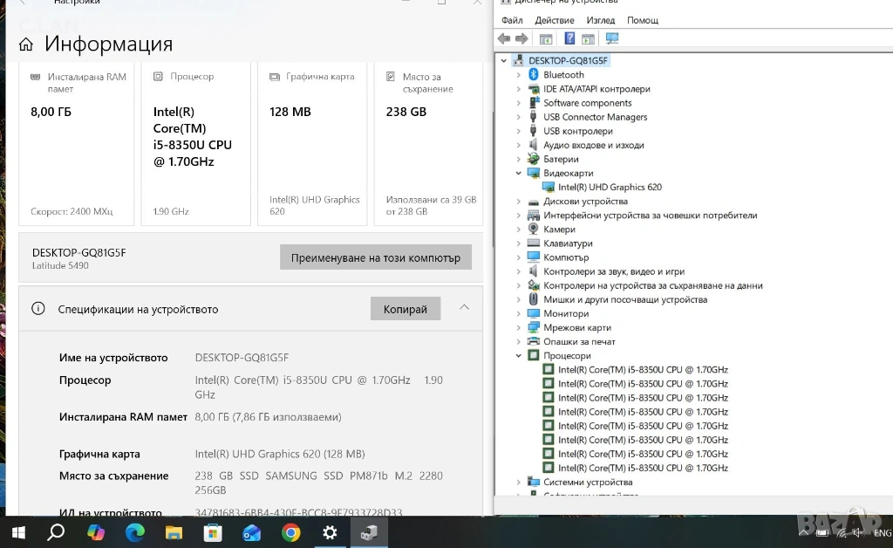
Task: Collapse the Спецификации на устройството section
Action: coord(464,308)
